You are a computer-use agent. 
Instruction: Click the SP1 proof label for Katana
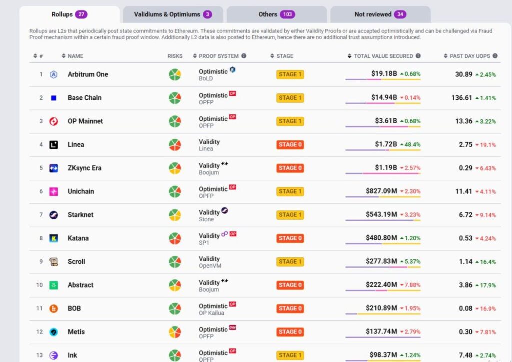204,243
